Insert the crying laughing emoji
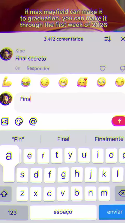 pos(26,82)
